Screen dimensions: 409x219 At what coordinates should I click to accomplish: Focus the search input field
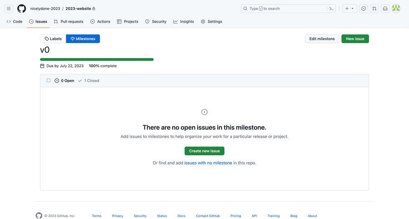click(288, 9)
